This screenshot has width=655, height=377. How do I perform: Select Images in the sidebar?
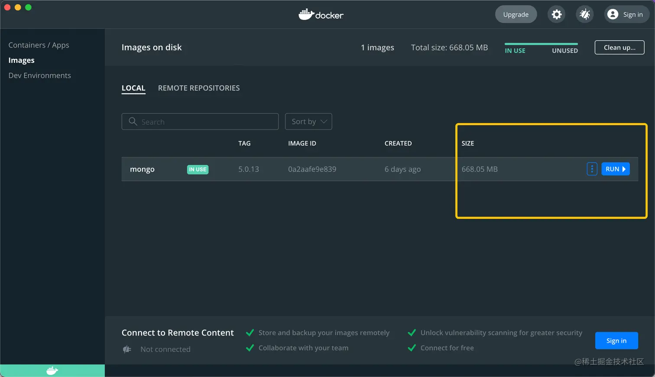[x=21, y=60]
